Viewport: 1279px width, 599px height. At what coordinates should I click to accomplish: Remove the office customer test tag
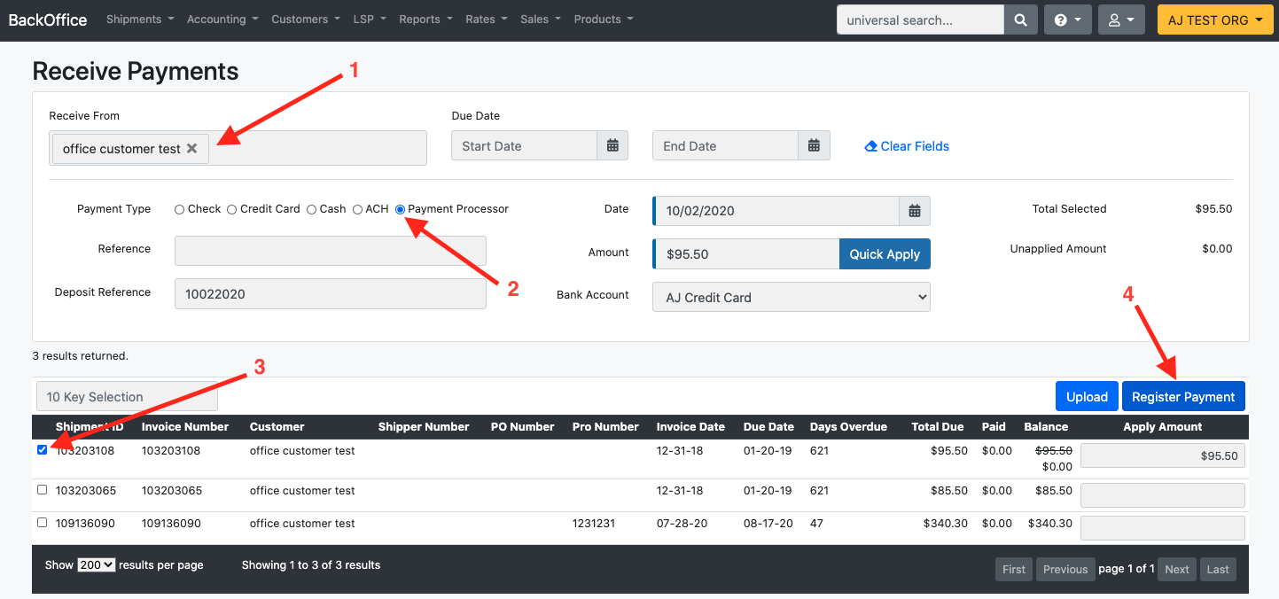192,149
